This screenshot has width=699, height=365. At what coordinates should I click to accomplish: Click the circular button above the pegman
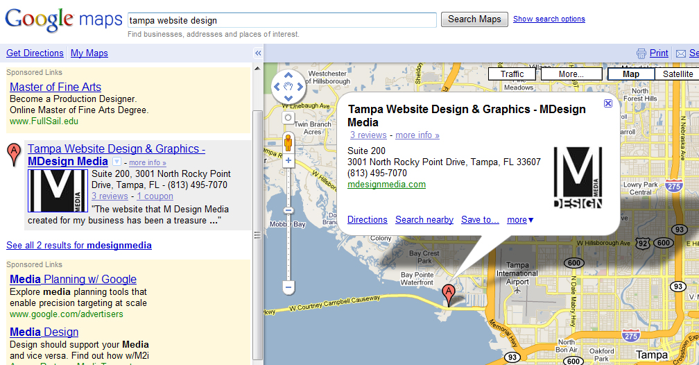point(288,118)
